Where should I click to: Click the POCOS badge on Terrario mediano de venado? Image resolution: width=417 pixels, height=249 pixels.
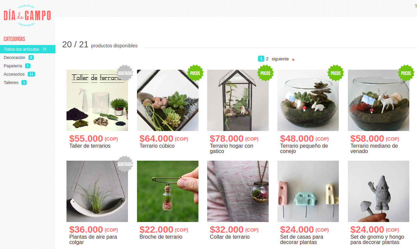tap(406, 73)
